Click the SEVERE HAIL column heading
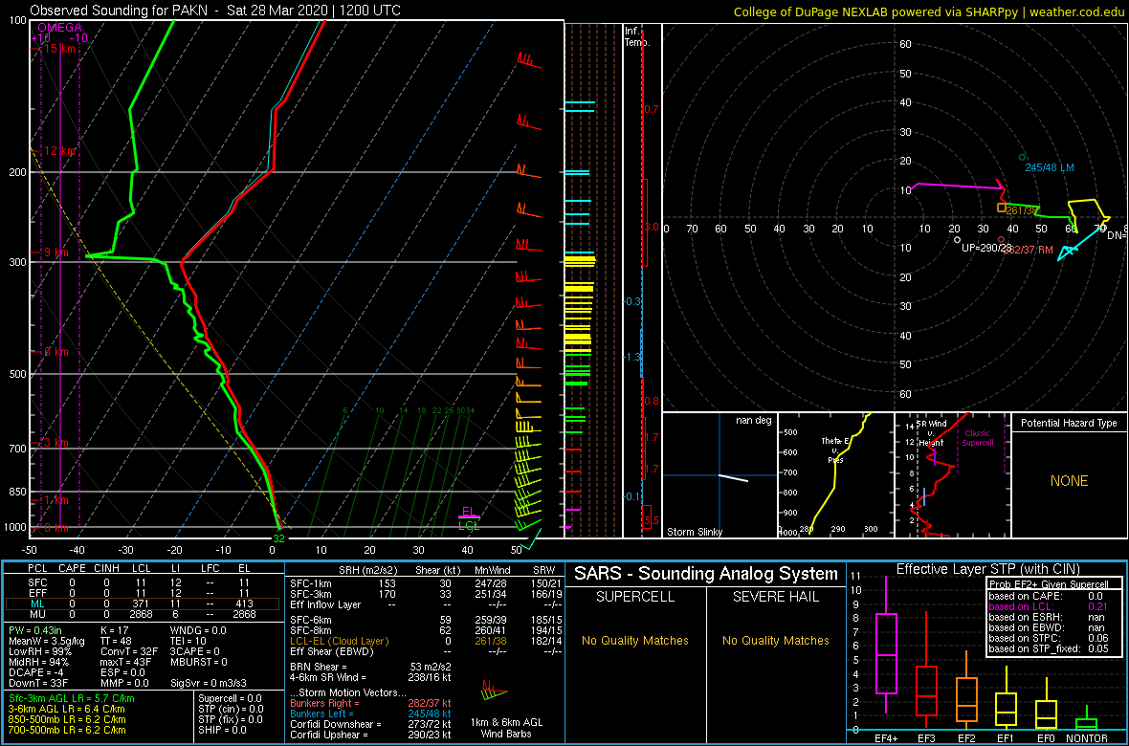 point(775,598)
